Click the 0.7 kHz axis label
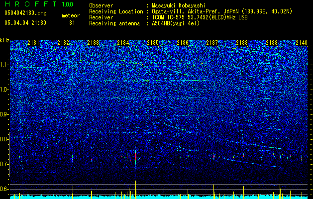Screen dimensions: 313x199 click(4, 164)
